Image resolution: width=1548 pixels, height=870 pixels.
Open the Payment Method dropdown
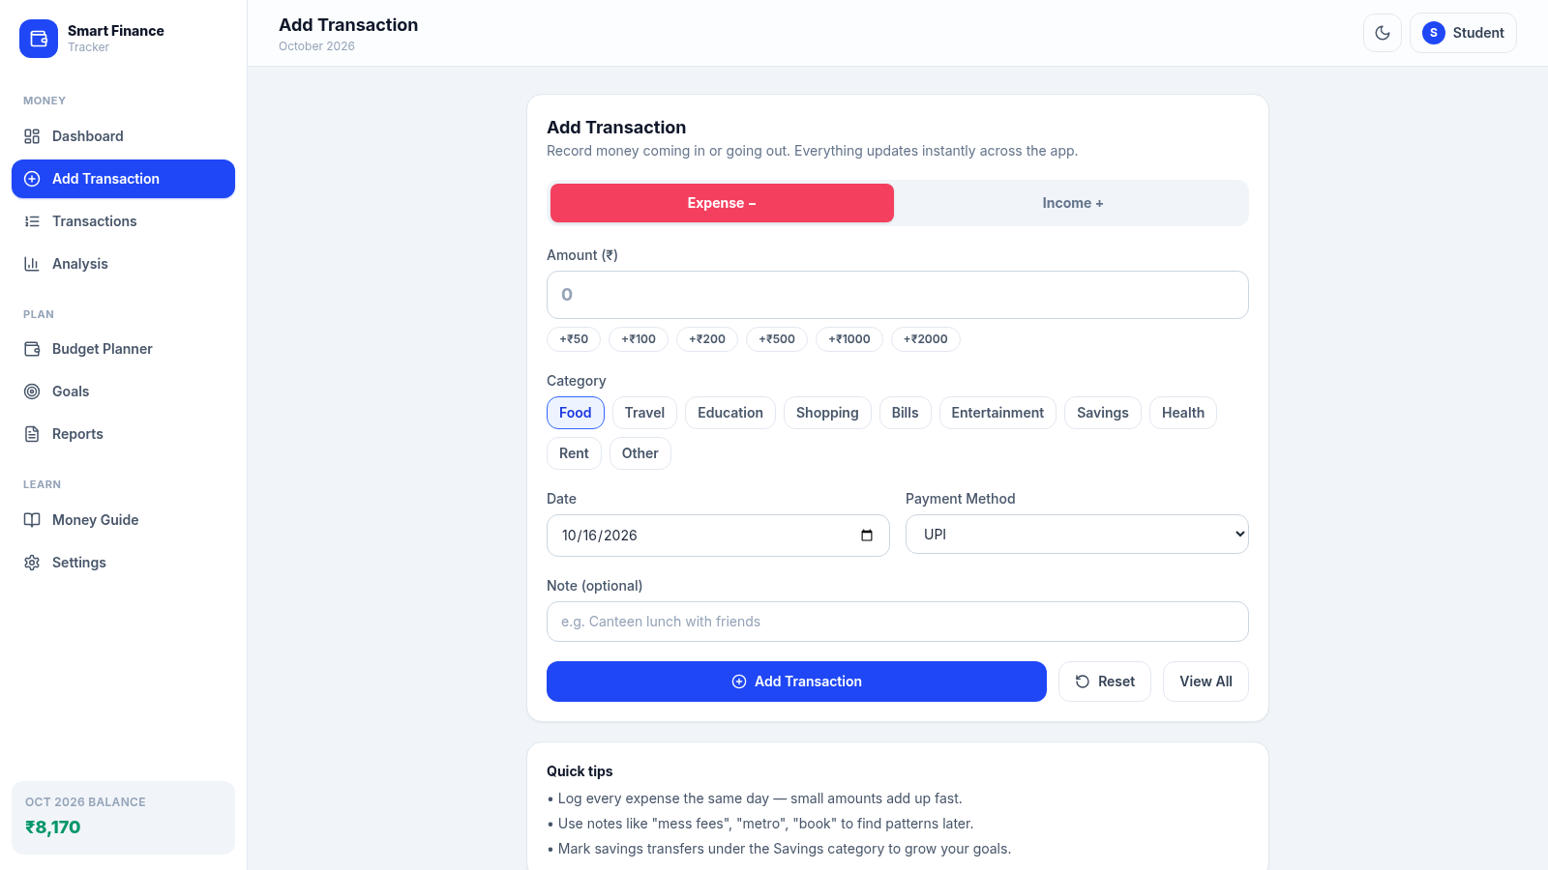click(1077, 535)
